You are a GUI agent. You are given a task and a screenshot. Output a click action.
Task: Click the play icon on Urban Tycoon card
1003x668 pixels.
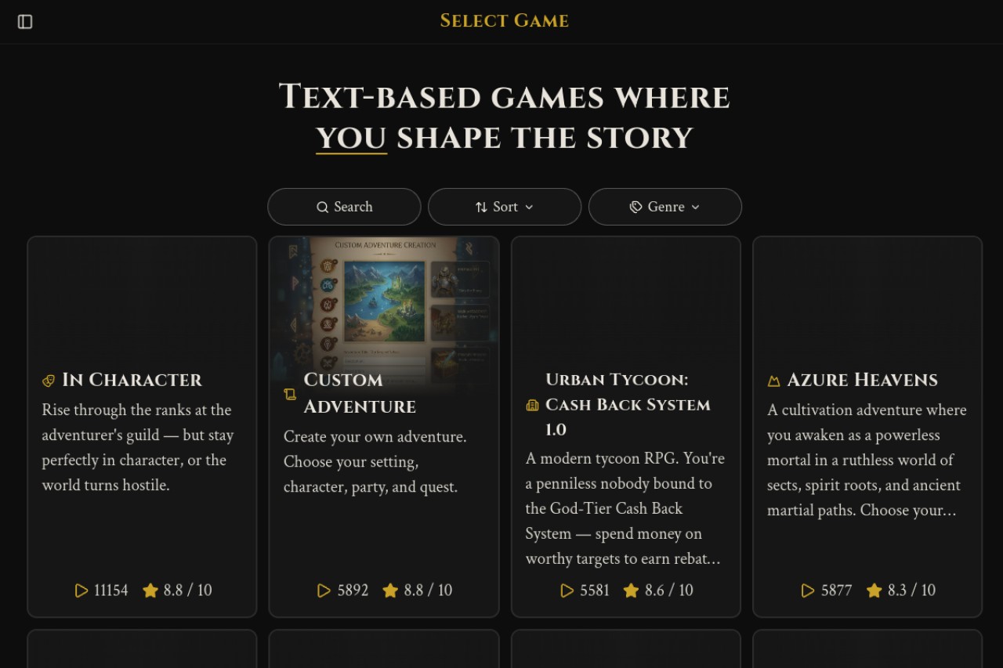pyautogui.click(x=567, y=590)
